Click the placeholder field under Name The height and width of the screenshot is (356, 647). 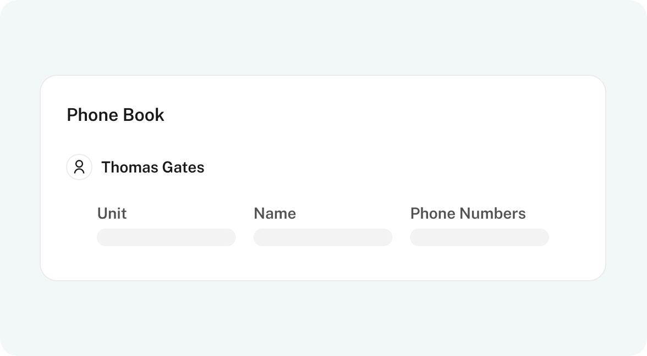pyautogui.click(x=322, y=237)
